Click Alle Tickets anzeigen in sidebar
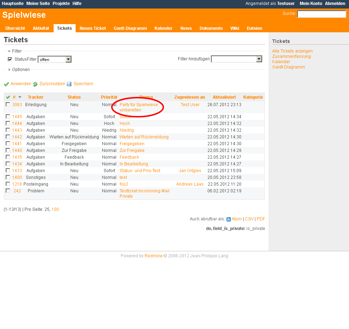Image resolution: width=349 pixels, height=329 pixels. 292,51
